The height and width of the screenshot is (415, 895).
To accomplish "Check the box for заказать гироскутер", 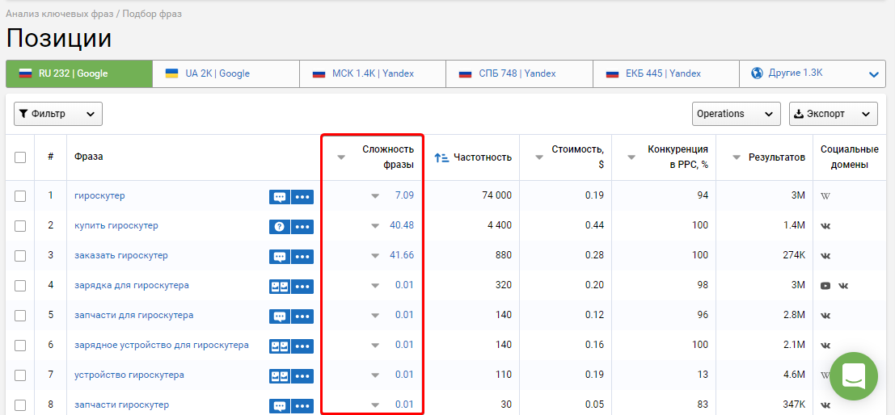I will tap(20, 256).
